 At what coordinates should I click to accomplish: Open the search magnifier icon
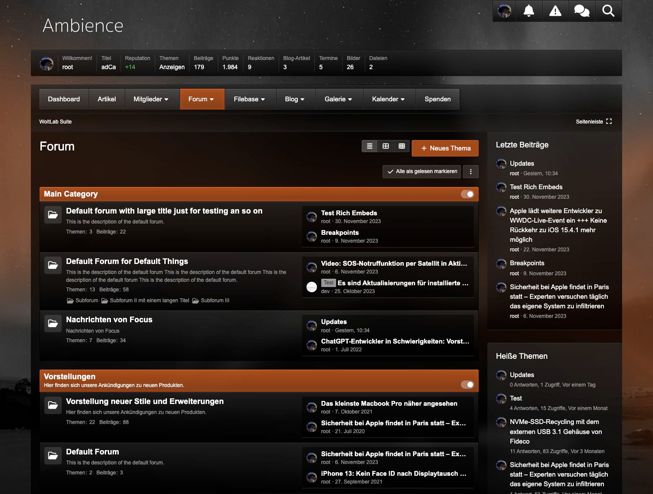[x=608, y=11]
